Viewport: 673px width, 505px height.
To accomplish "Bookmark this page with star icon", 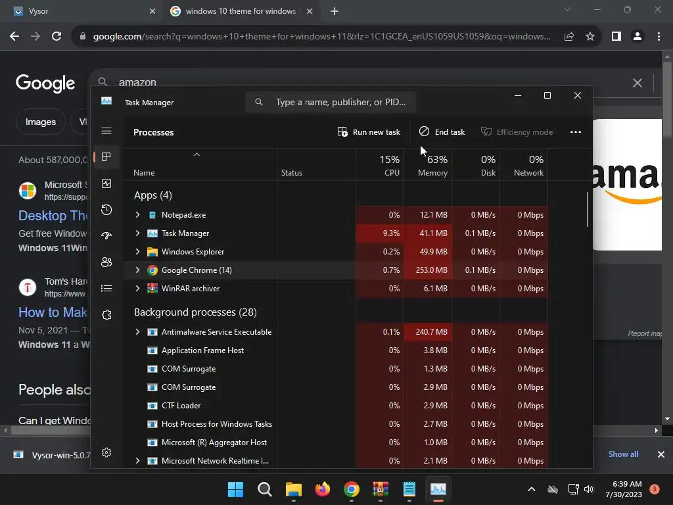I will click(590, 37).
